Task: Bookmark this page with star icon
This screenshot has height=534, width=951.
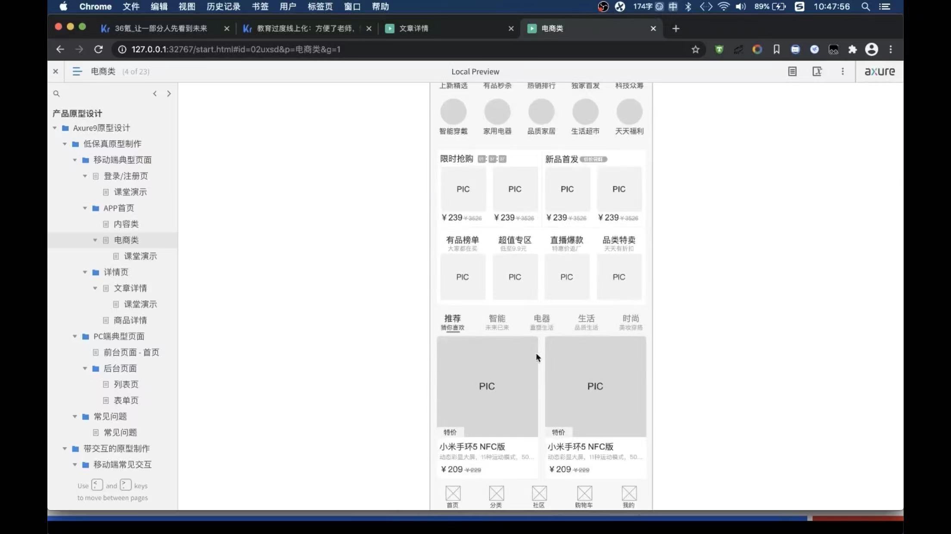Action: point(695,49)
